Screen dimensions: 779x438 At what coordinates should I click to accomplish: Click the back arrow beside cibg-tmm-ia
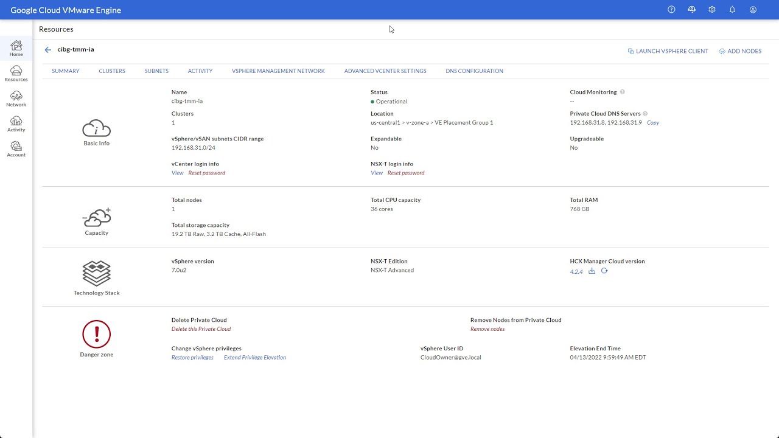[48, 50]
